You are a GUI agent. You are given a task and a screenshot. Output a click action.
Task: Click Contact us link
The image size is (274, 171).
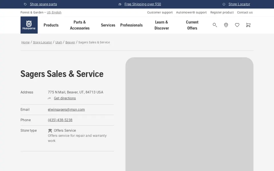[245, 12]
